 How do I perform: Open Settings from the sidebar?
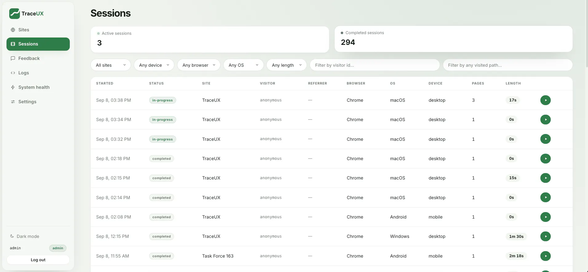click(38, 102)
